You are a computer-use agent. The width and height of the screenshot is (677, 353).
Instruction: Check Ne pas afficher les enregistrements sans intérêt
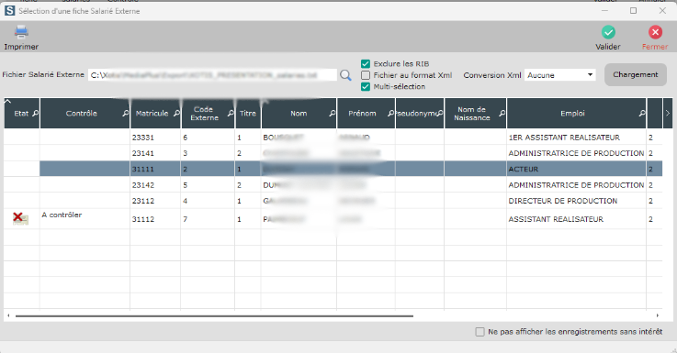click(480, 332)
